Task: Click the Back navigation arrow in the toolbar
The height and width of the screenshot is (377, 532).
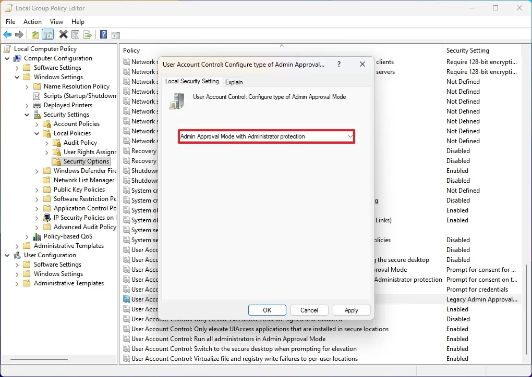Action: click(x=7, y=34)
